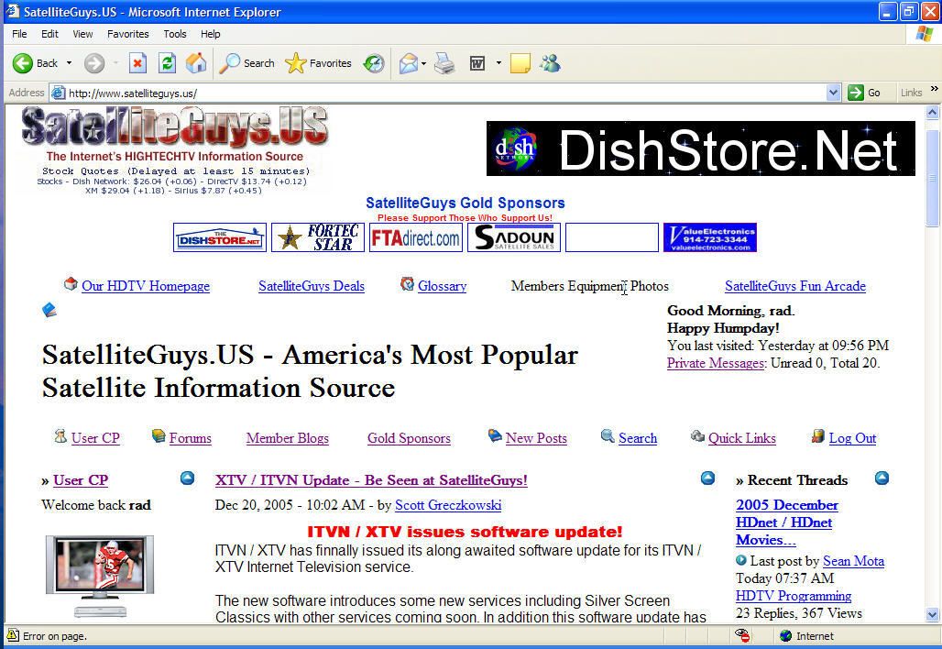Click the Internet zone globe in status bar

click(x=785, y=636)
